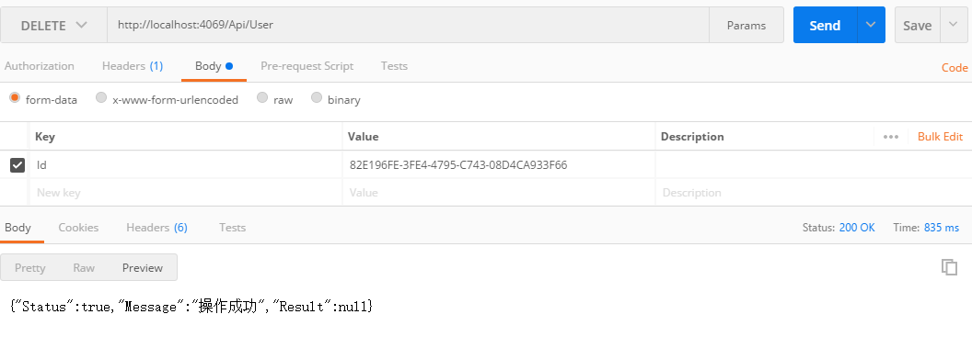Open the DELETE method dropdown
Viewport: 972px width, 348px height.
(54, 26)
